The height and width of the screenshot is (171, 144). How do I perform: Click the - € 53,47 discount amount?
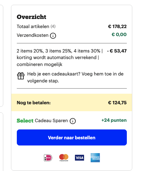[117, 51]
